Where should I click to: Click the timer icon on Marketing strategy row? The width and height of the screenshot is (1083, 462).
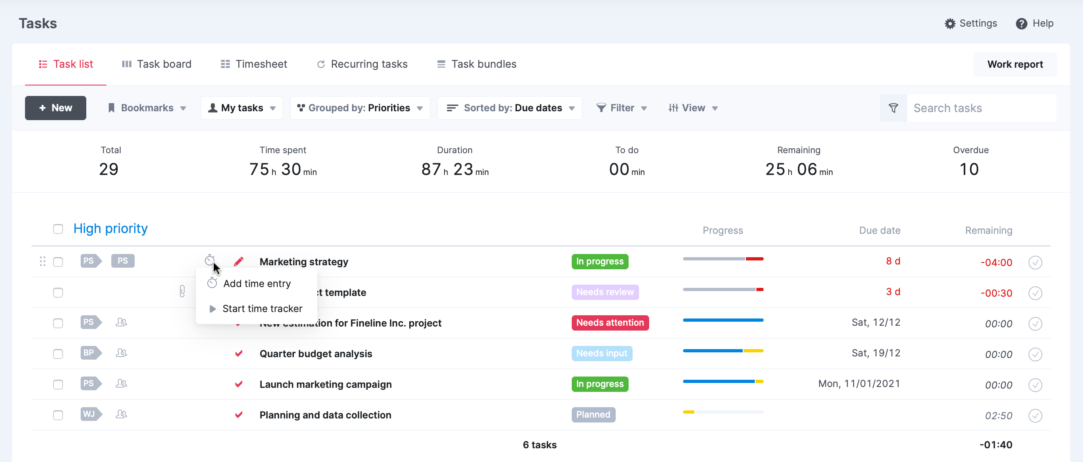[210, 261]
